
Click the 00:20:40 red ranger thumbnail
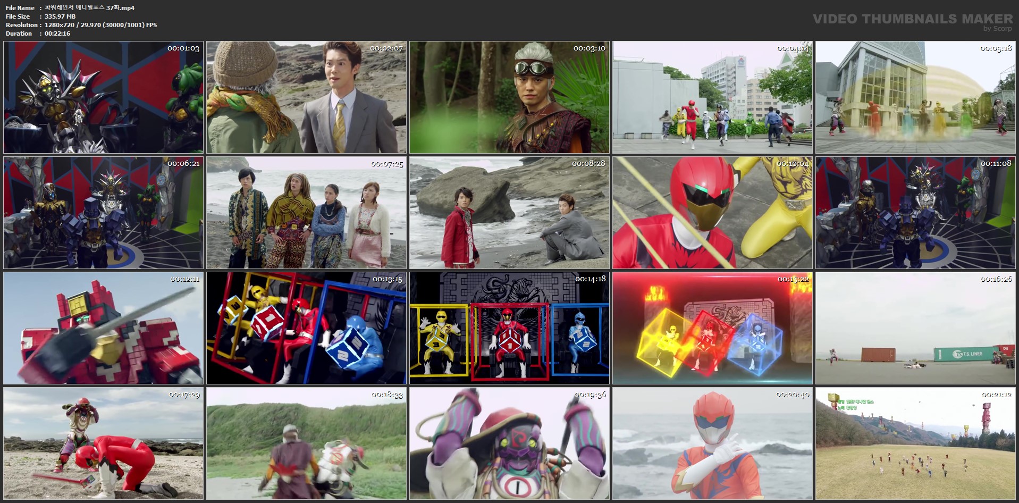pyautogui.click(x=712, y=443)
